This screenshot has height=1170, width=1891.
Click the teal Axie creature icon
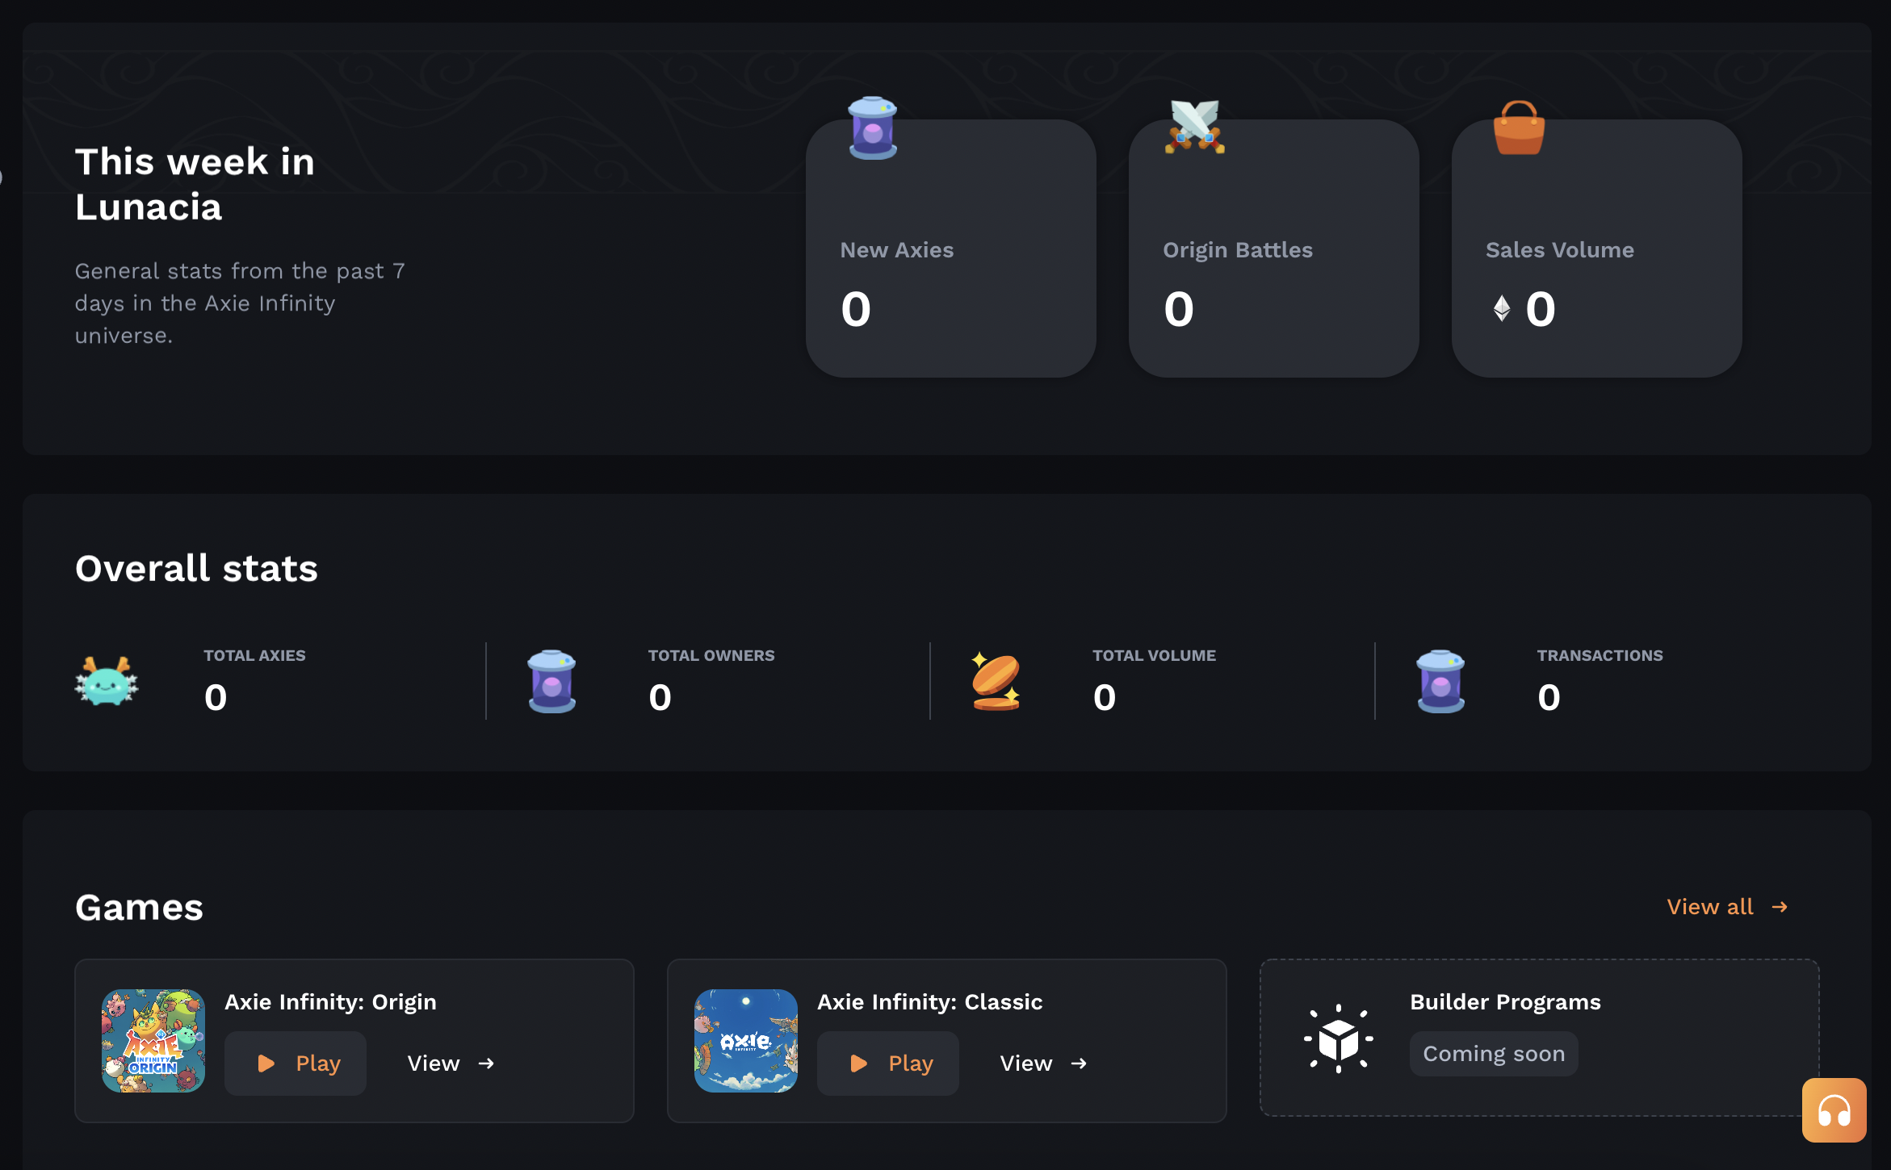pyautogui.click(x=107, y=681)
